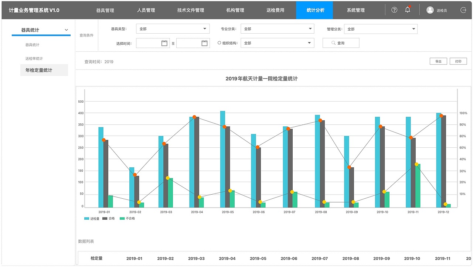Expand the 专业分类 dropdown
473x267 pixels.
pyautogui.click(x=277, y=29)
